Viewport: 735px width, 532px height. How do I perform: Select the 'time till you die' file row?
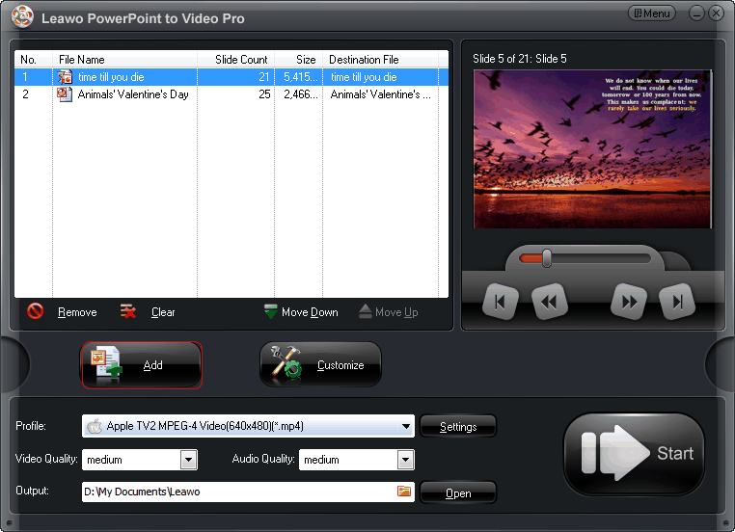tap(231, 77)
